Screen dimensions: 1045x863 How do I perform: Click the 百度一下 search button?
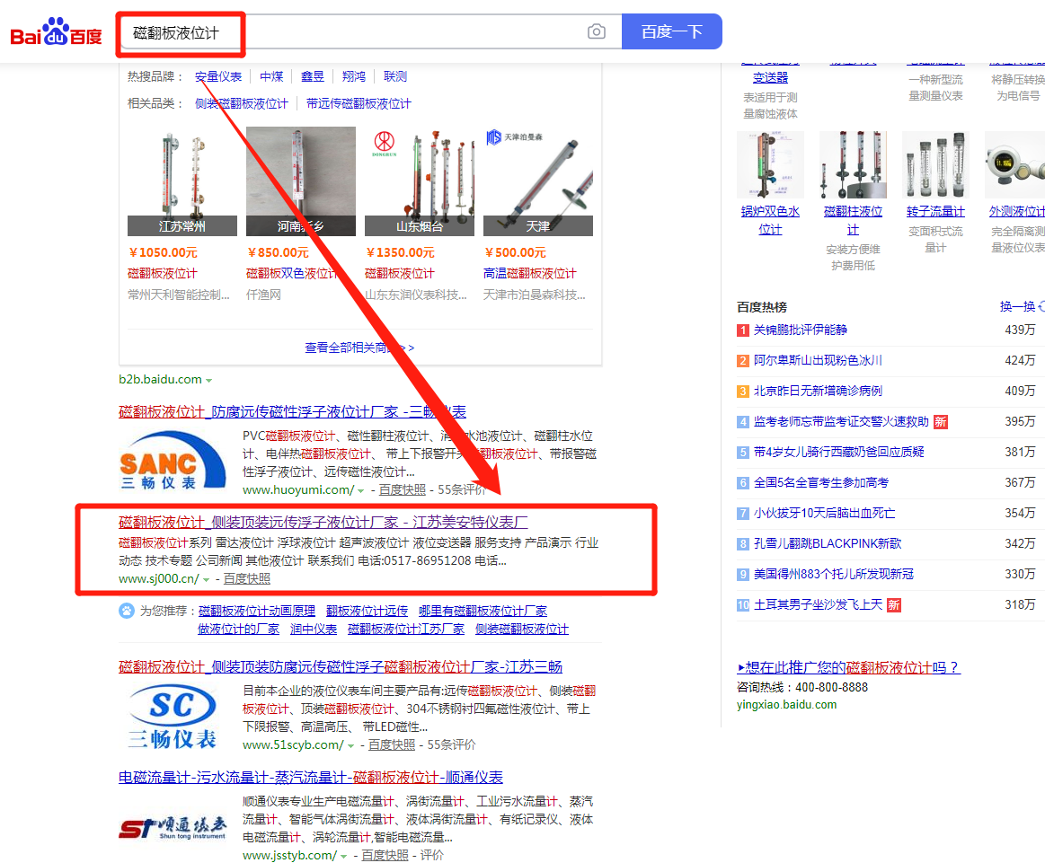[x=672, y=31]
